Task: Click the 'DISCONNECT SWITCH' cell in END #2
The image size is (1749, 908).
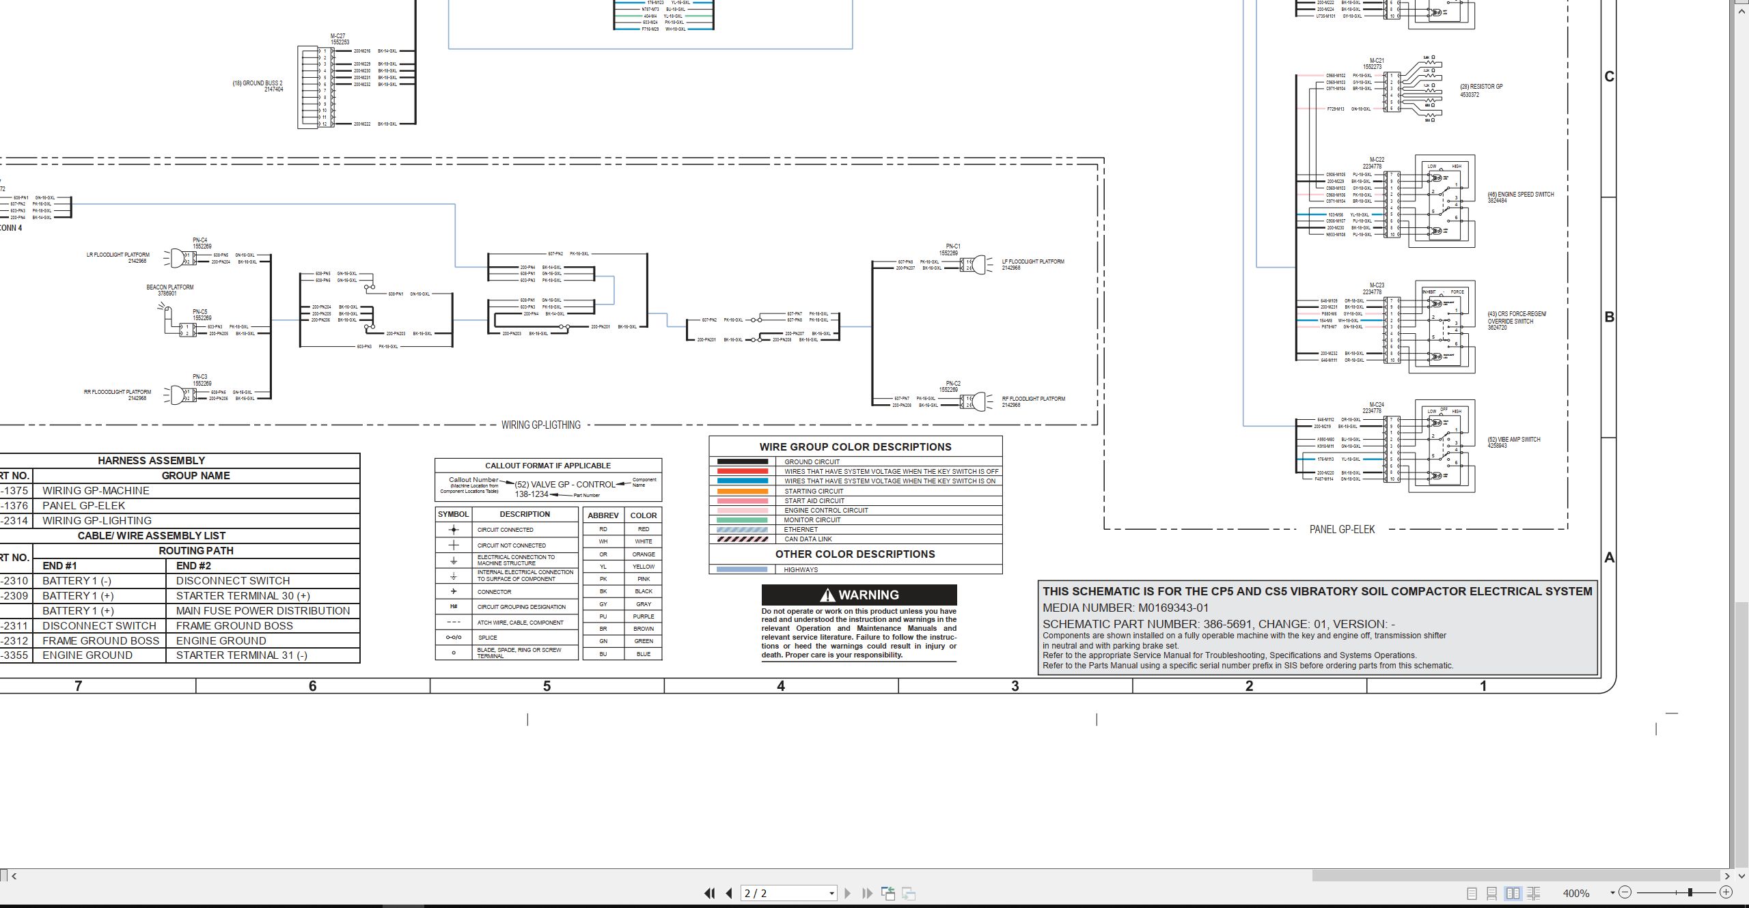Action: [233, 581]
